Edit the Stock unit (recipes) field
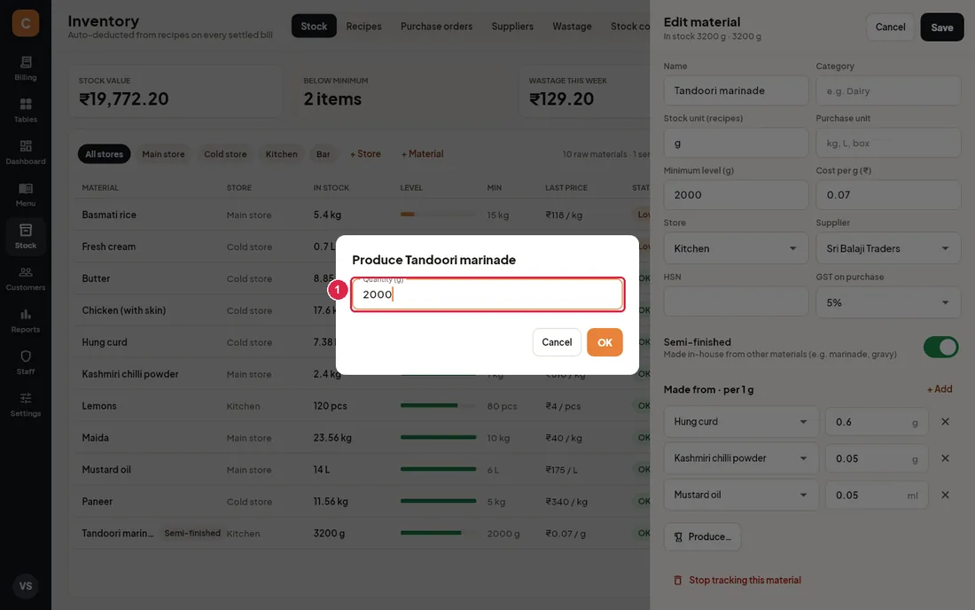 point(736,143)
